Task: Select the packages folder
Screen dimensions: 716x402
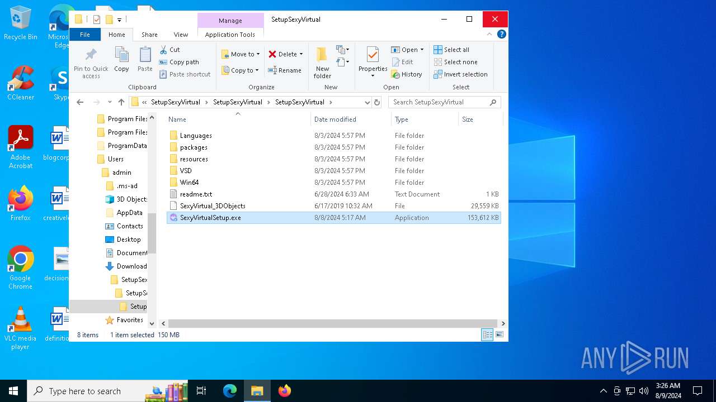Action: click(194, 147)
